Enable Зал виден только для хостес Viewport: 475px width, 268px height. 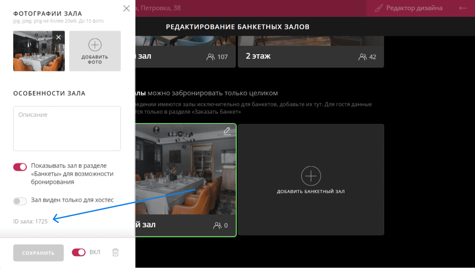click(20, 200)
